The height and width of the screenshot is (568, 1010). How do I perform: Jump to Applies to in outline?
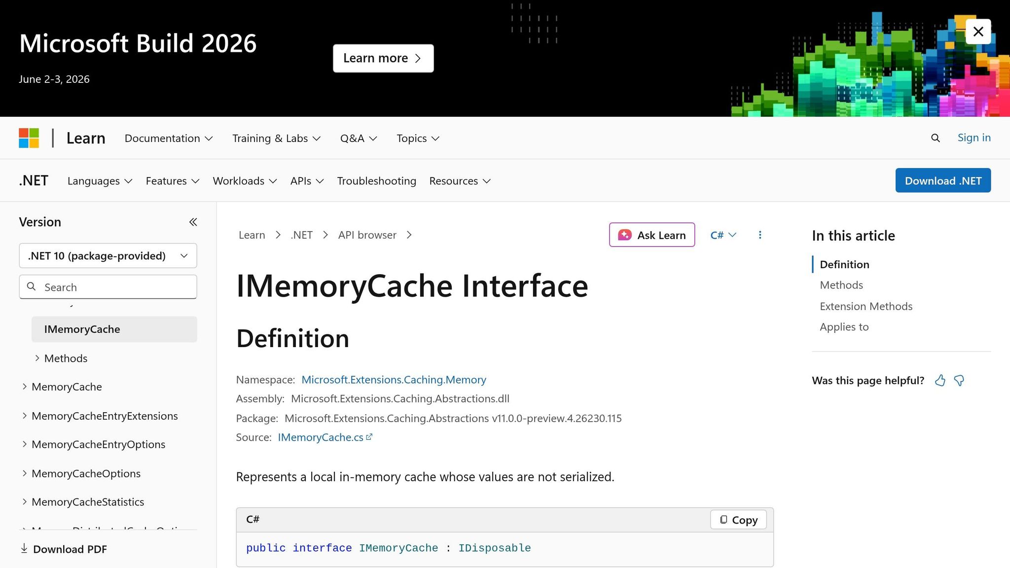pyautogui.click(x=844, y=327)
